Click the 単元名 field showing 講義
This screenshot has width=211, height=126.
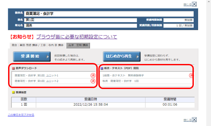point(81,26)
